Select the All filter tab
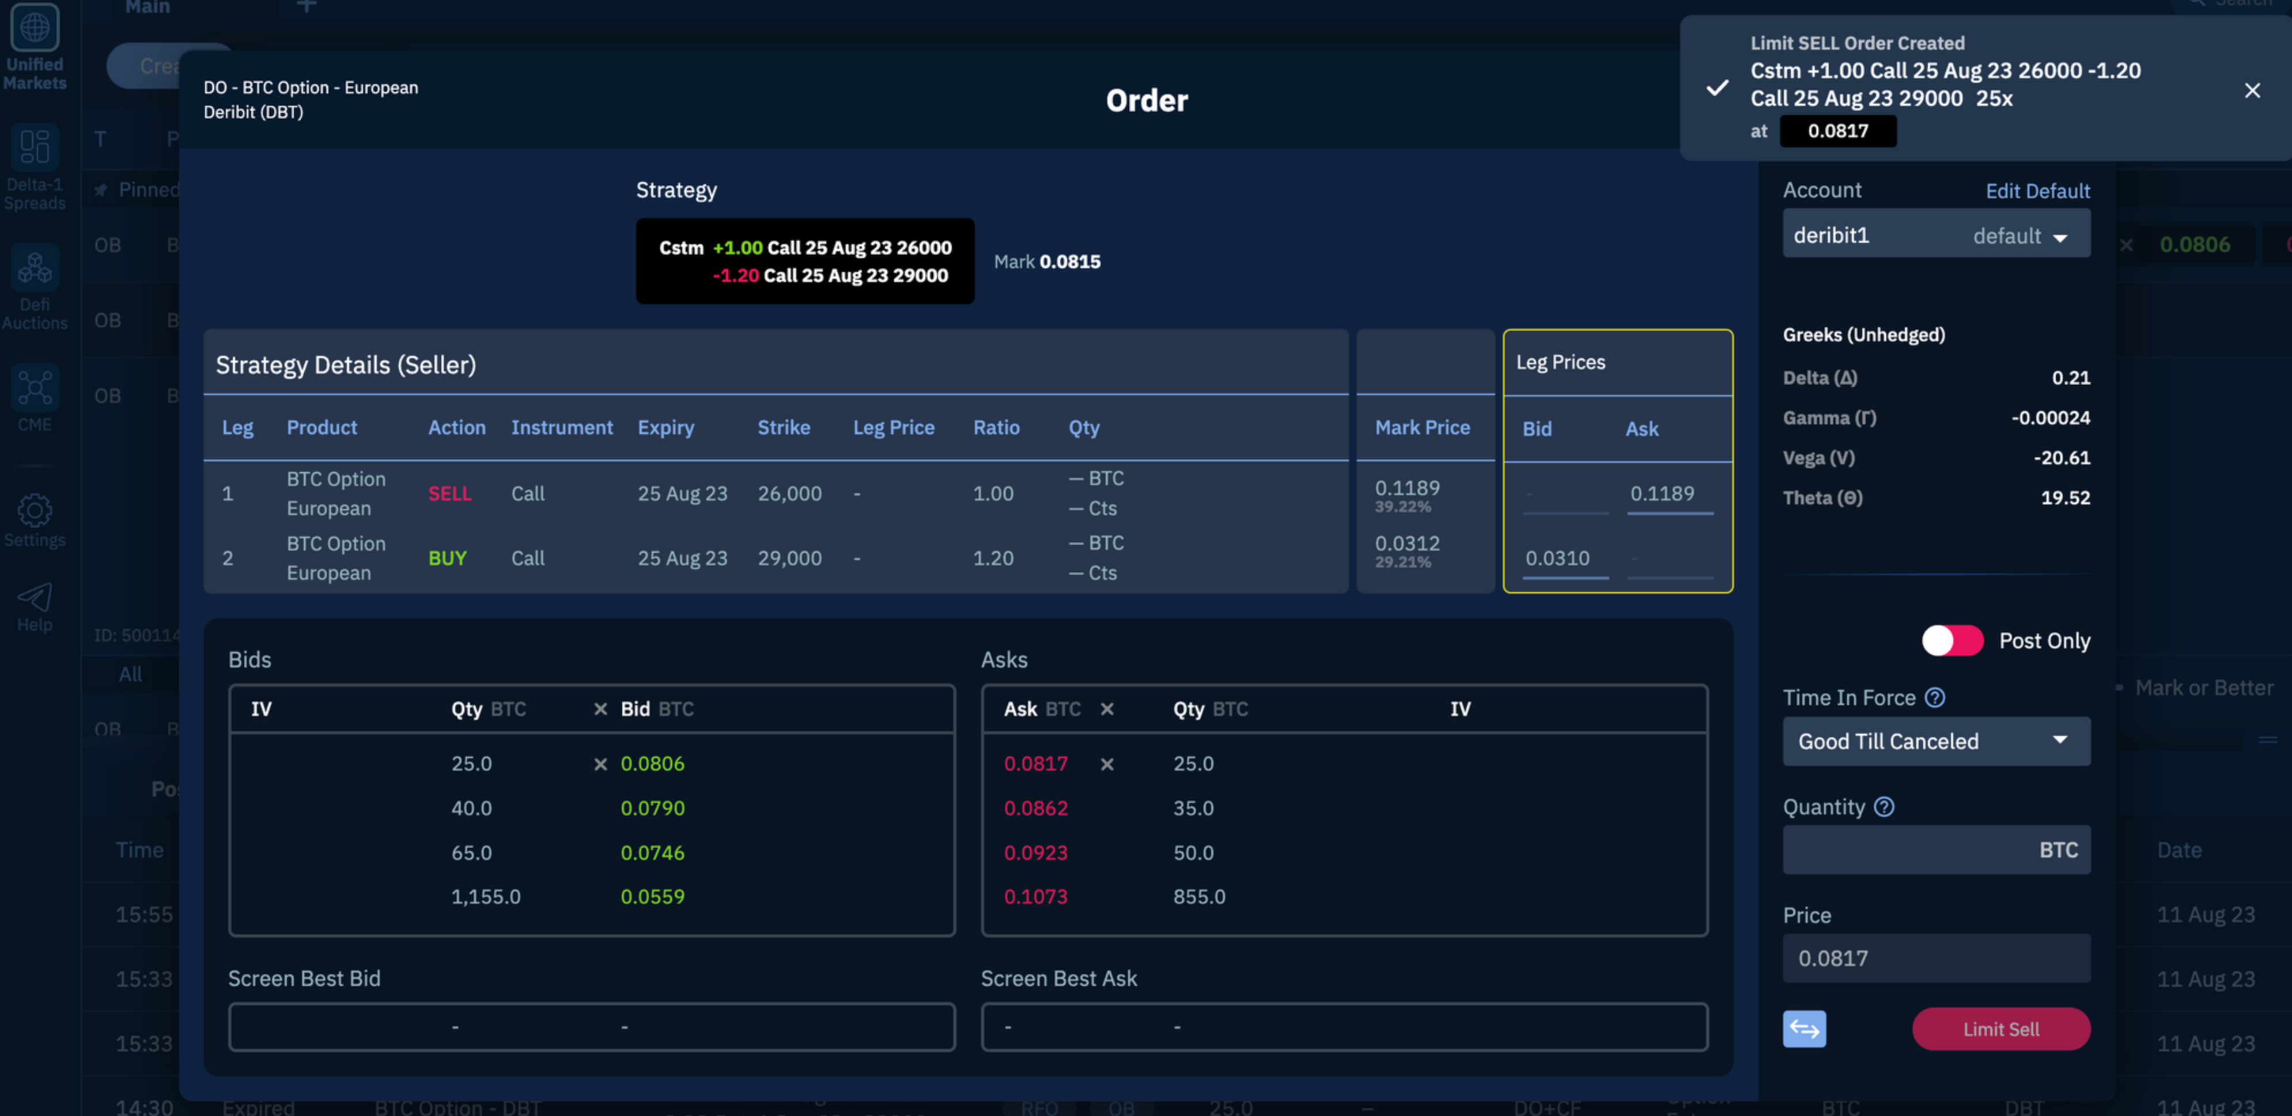2292x1116 pixels. [x=130, y=674]
